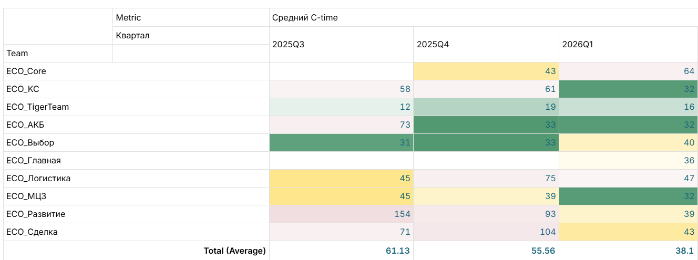Click the ECO_АКБ cell showing 73
The width and height of the screenshot is (698, 260).
tap(341, 125)
